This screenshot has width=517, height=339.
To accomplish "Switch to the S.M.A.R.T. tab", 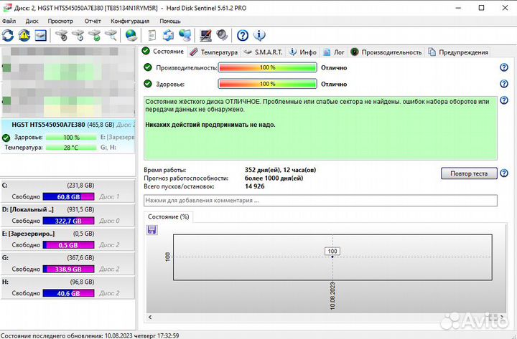I will coord(264,52).
